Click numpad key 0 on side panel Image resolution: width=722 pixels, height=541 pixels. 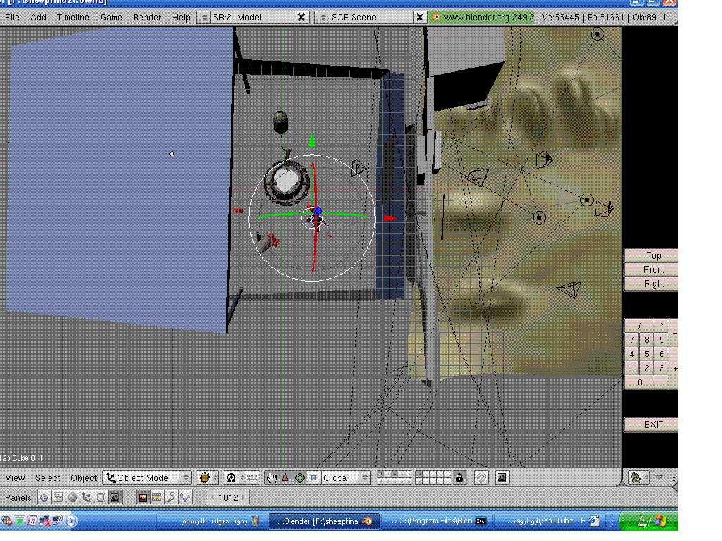(639, 383)
